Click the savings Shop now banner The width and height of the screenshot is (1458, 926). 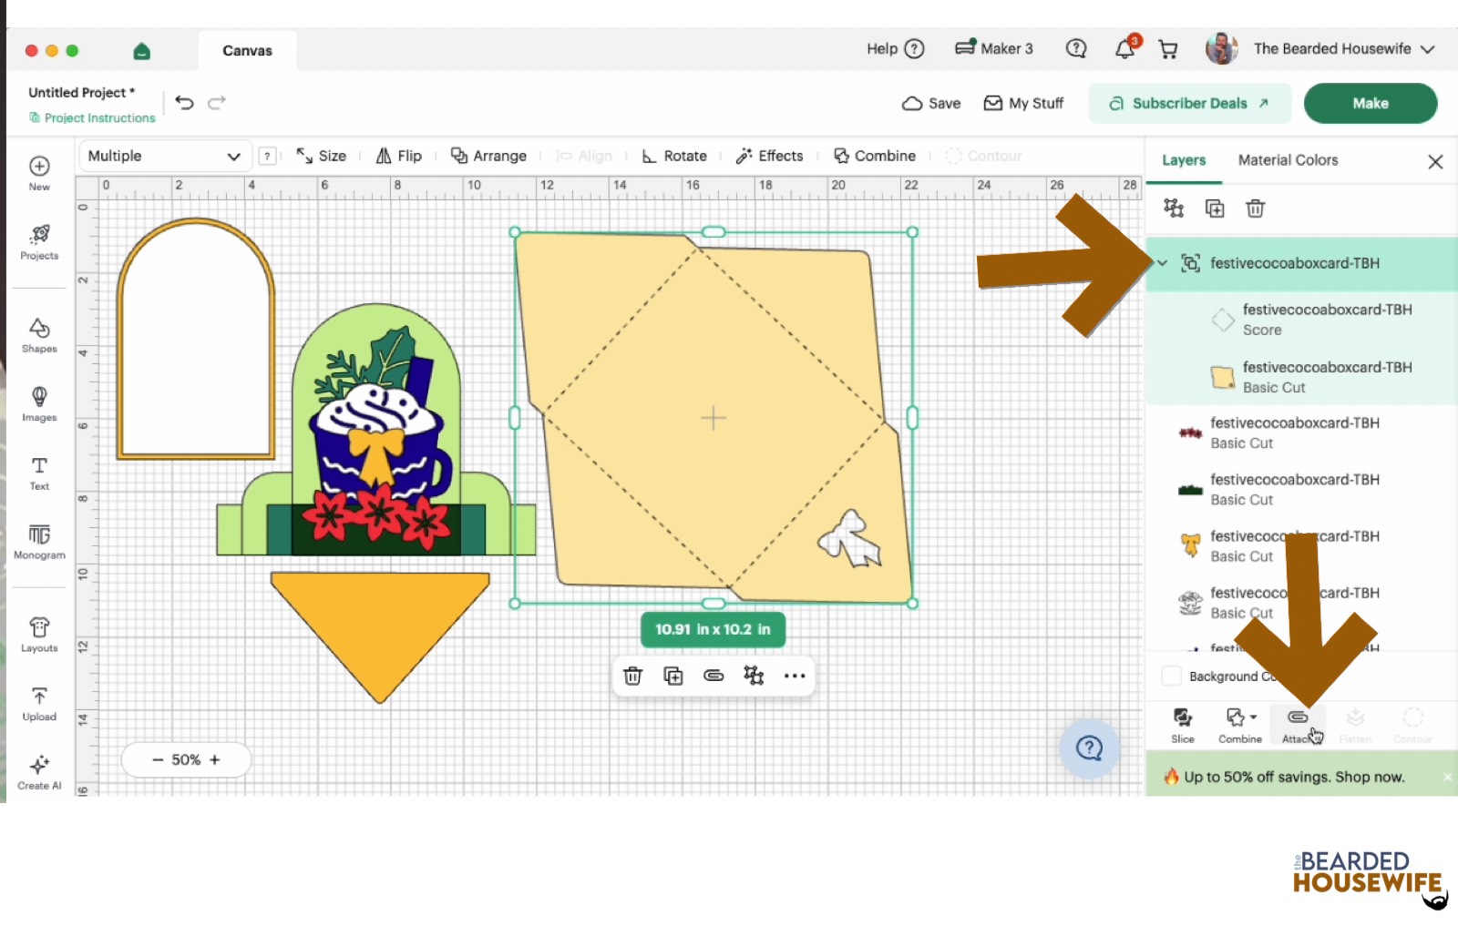point(1294,777)
